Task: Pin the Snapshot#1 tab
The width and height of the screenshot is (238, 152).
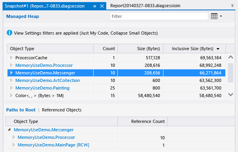Action: coord(94,6)
